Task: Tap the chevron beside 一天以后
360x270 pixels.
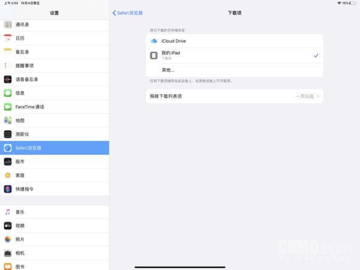Action: (318, 96)
